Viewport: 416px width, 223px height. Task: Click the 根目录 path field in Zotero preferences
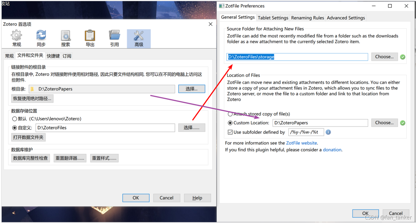pyautogui.click(x=101, y=89)
